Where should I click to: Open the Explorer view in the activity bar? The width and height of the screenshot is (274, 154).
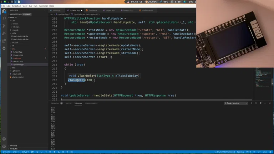click(4, 11)
